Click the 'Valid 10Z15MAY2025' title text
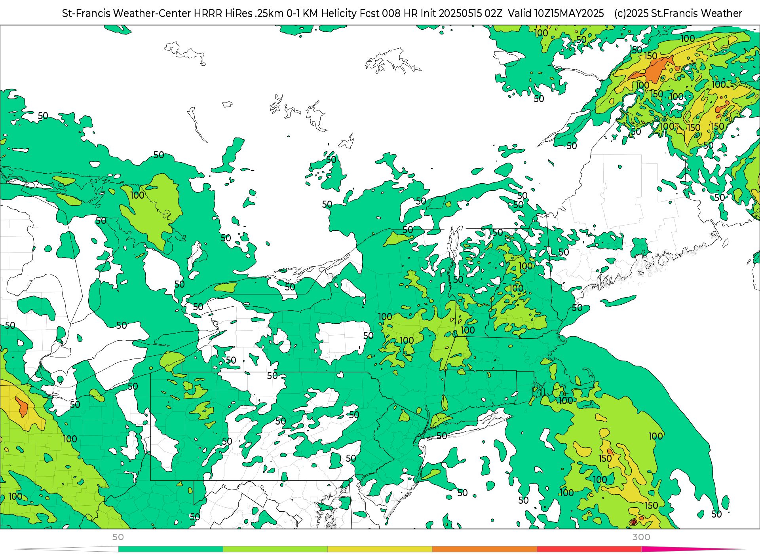Image resolution: width=760 pixels, height=554 pixels. [x=556, y=13]
